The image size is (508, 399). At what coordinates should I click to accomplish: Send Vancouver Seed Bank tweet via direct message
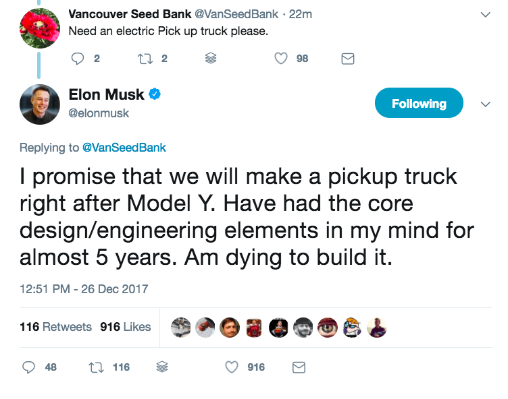[348, 59]
